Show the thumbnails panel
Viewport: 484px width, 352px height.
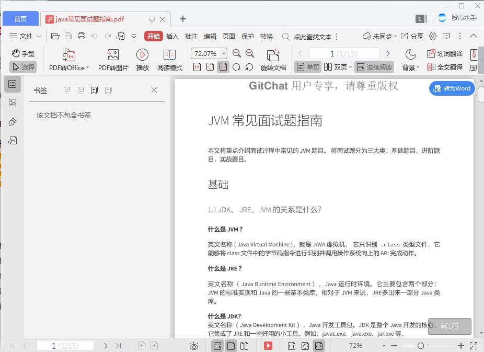(13, 103)
